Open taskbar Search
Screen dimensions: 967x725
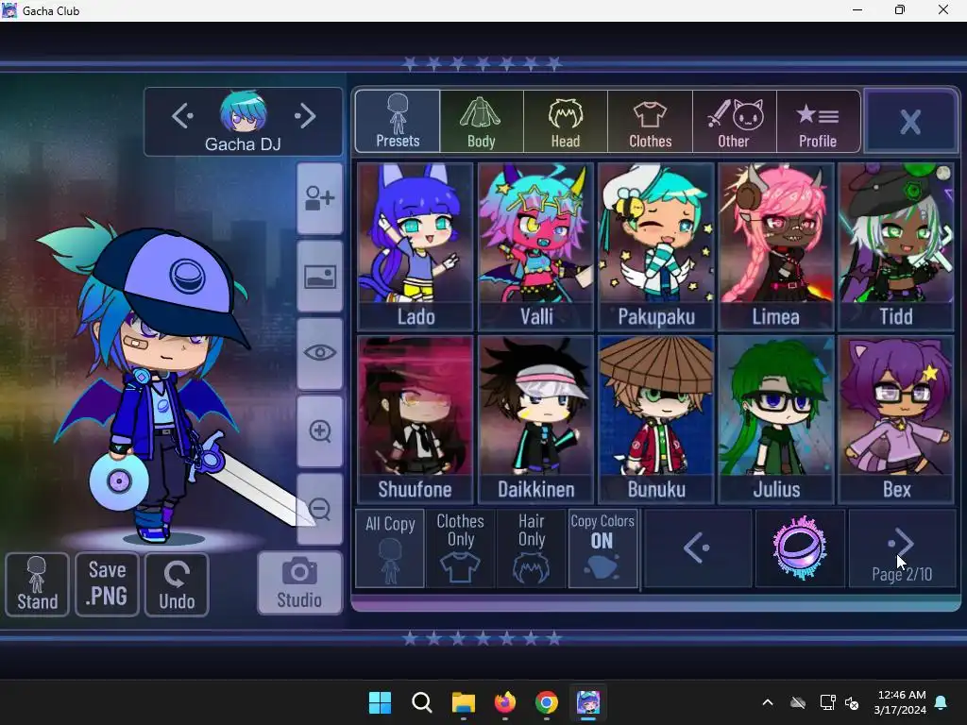coord(422,702)
